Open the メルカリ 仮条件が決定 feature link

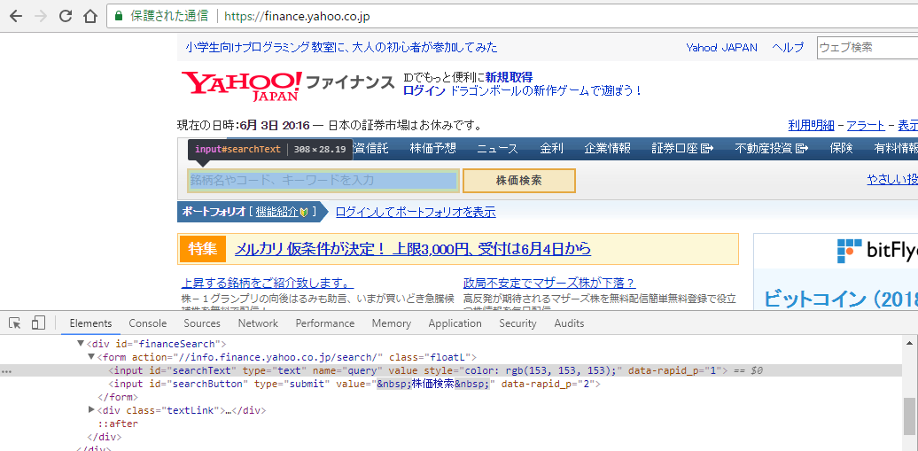(x=413, y=250)
